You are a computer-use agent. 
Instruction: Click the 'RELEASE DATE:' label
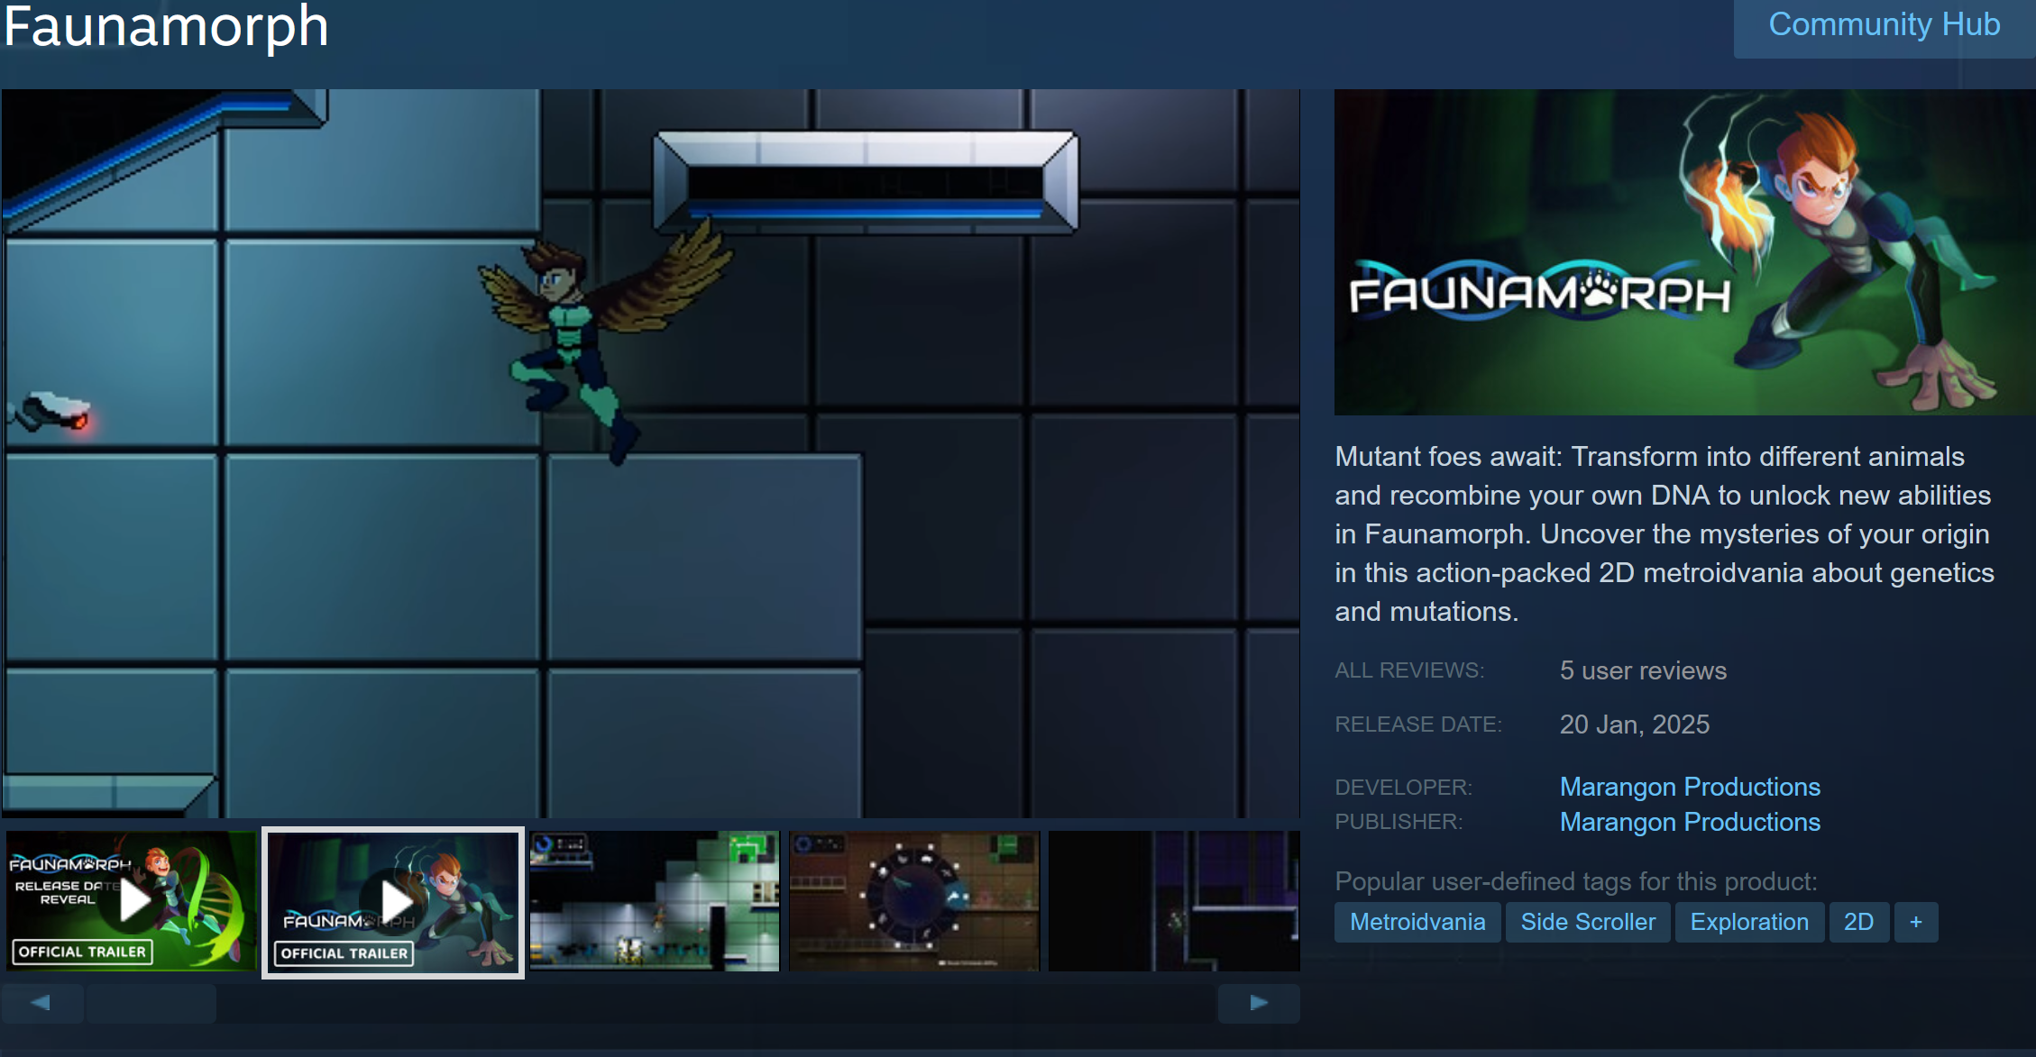pyautogui.click(x=1418, y=724)
